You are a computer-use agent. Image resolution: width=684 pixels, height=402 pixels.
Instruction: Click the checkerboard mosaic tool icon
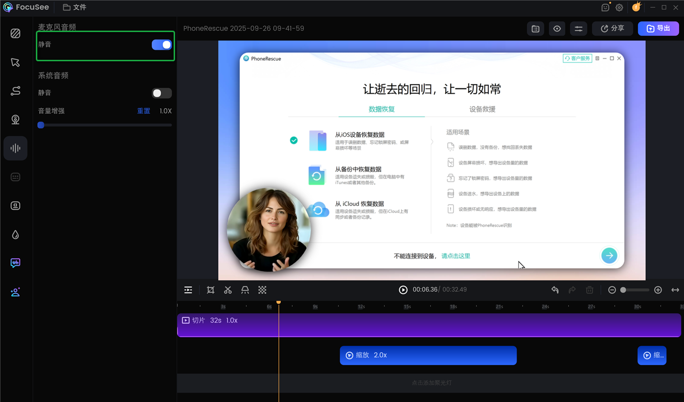click(x=262, y=290)
